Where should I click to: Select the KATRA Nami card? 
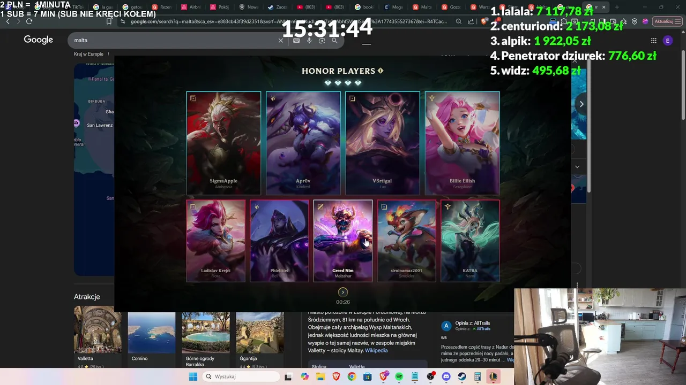470,241
